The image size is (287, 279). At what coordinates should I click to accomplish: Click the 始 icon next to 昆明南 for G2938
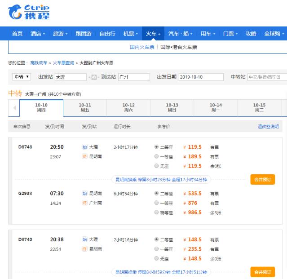click(84, 193)
